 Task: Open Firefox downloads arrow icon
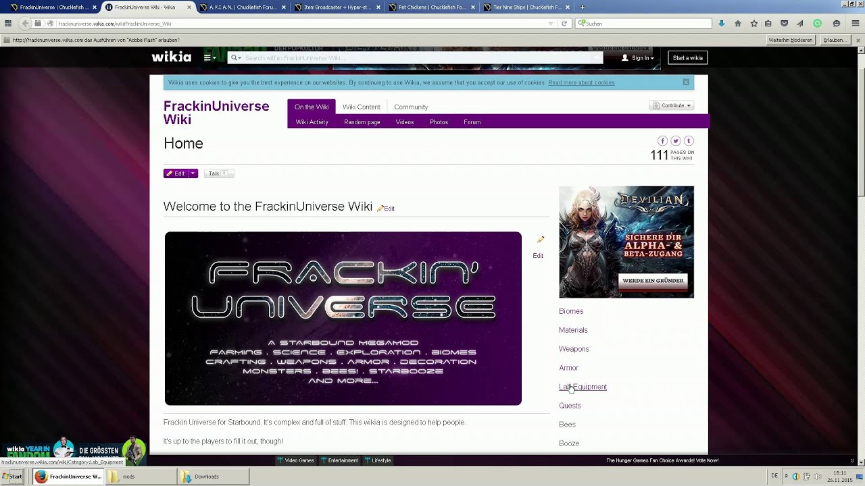[x=722, y=24]
